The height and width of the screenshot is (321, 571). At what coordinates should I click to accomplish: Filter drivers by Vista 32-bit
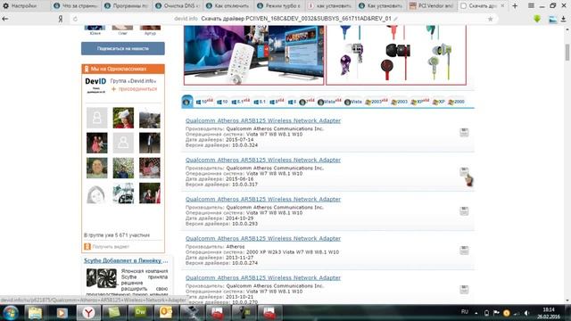pyautogui.click(x=353, y=102)
